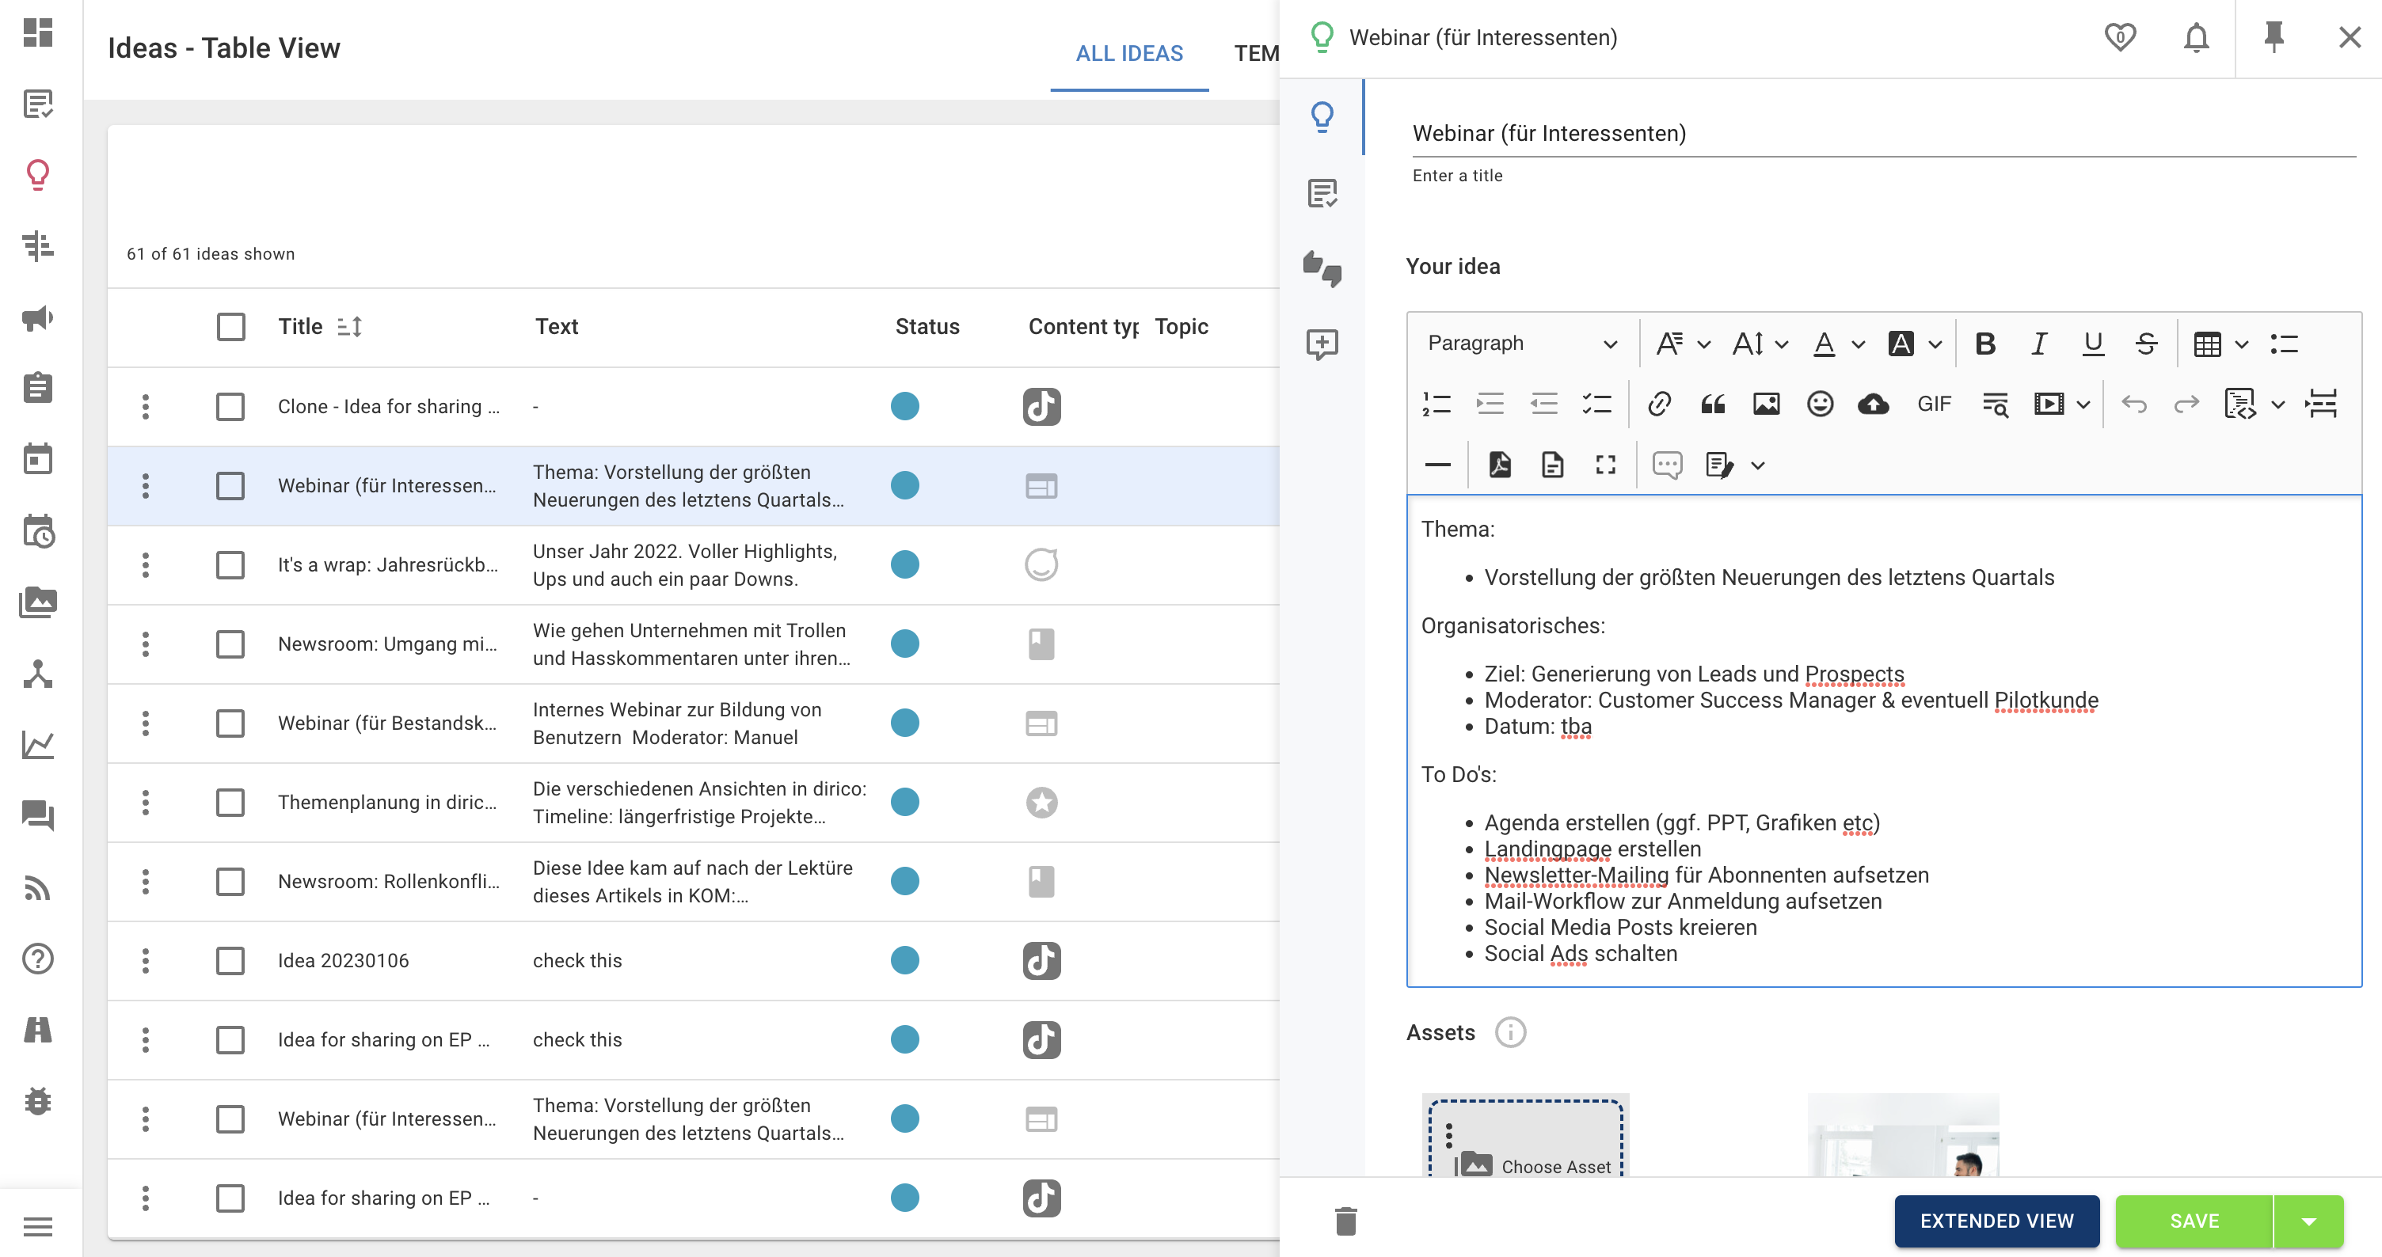This screenshot has width=2382, height=1257.
Task: Apply strikethrough formatting in editor
Action: pos(2146,344)
